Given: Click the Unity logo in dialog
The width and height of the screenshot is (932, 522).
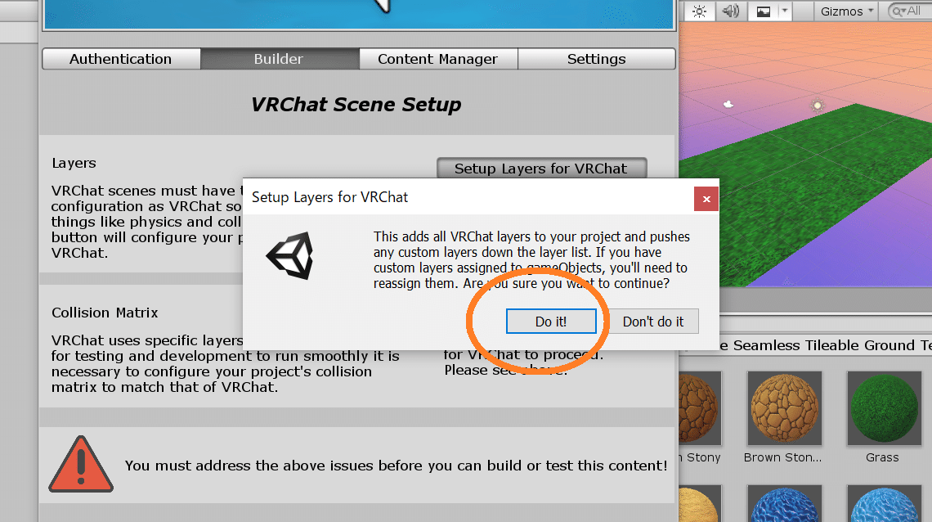Looking at the screenshot, I should (x=291, y=255).
